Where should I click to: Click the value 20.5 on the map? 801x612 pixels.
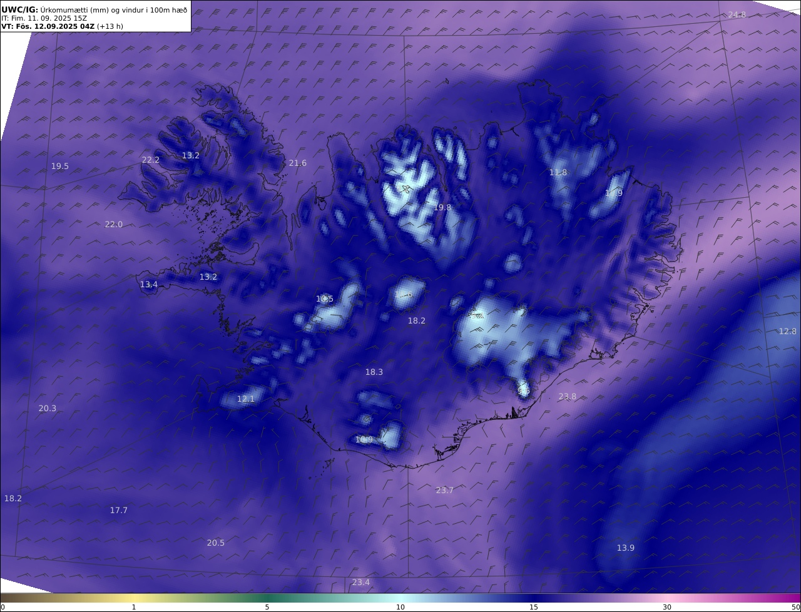[216, 543]
